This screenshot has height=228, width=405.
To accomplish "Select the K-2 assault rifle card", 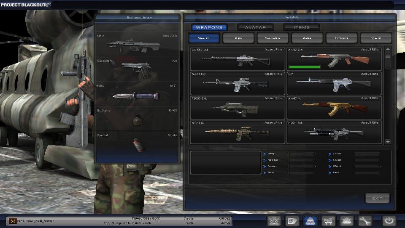I will tap(334, 83).
